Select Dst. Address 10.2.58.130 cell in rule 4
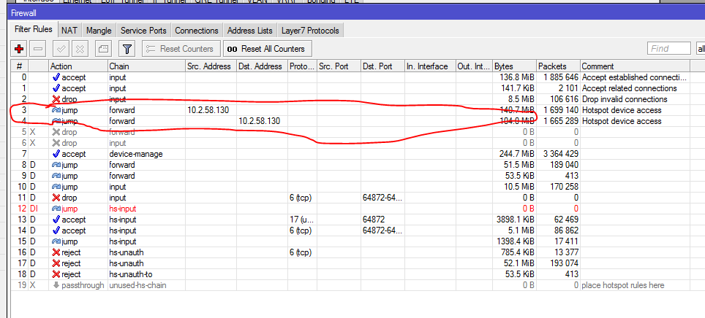Viewport: 705px width, 318px height. click(x=260, y=121)
